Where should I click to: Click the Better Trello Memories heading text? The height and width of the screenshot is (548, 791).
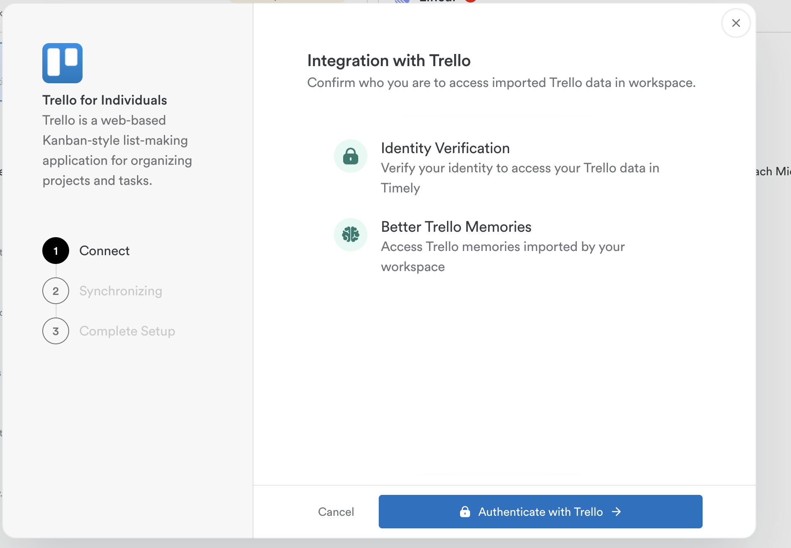[456, 227]
